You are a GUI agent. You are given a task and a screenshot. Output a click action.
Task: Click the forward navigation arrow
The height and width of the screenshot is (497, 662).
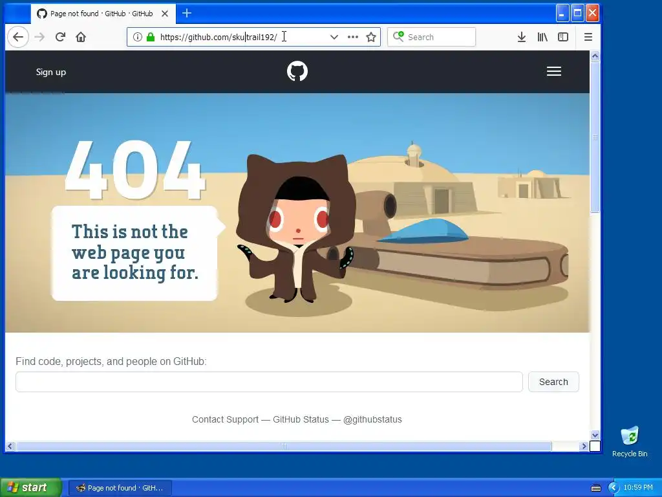39,37
